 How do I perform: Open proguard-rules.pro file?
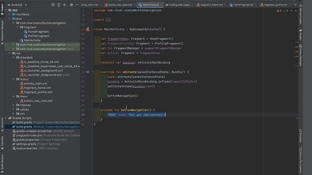[46, 136]
